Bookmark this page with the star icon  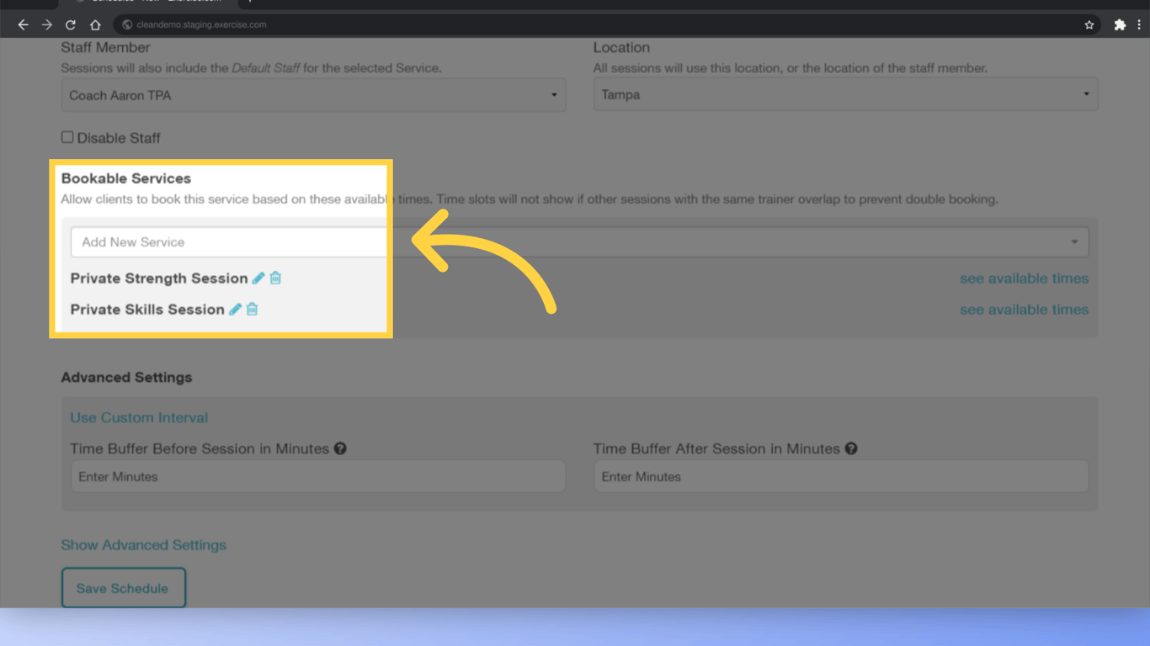pyautogui.click(x=1090, y=24)
